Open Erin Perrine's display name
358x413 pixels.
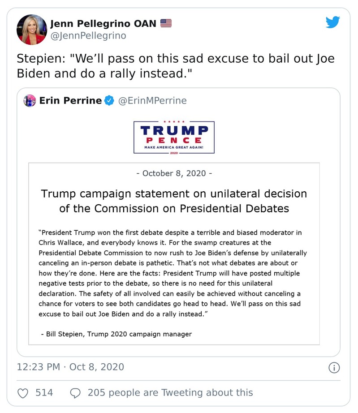pos(70,101)
